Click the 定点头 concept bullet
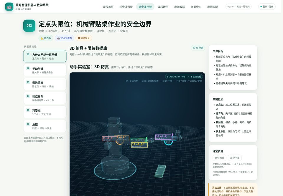The image size is (283, 196). click(234, 107)
